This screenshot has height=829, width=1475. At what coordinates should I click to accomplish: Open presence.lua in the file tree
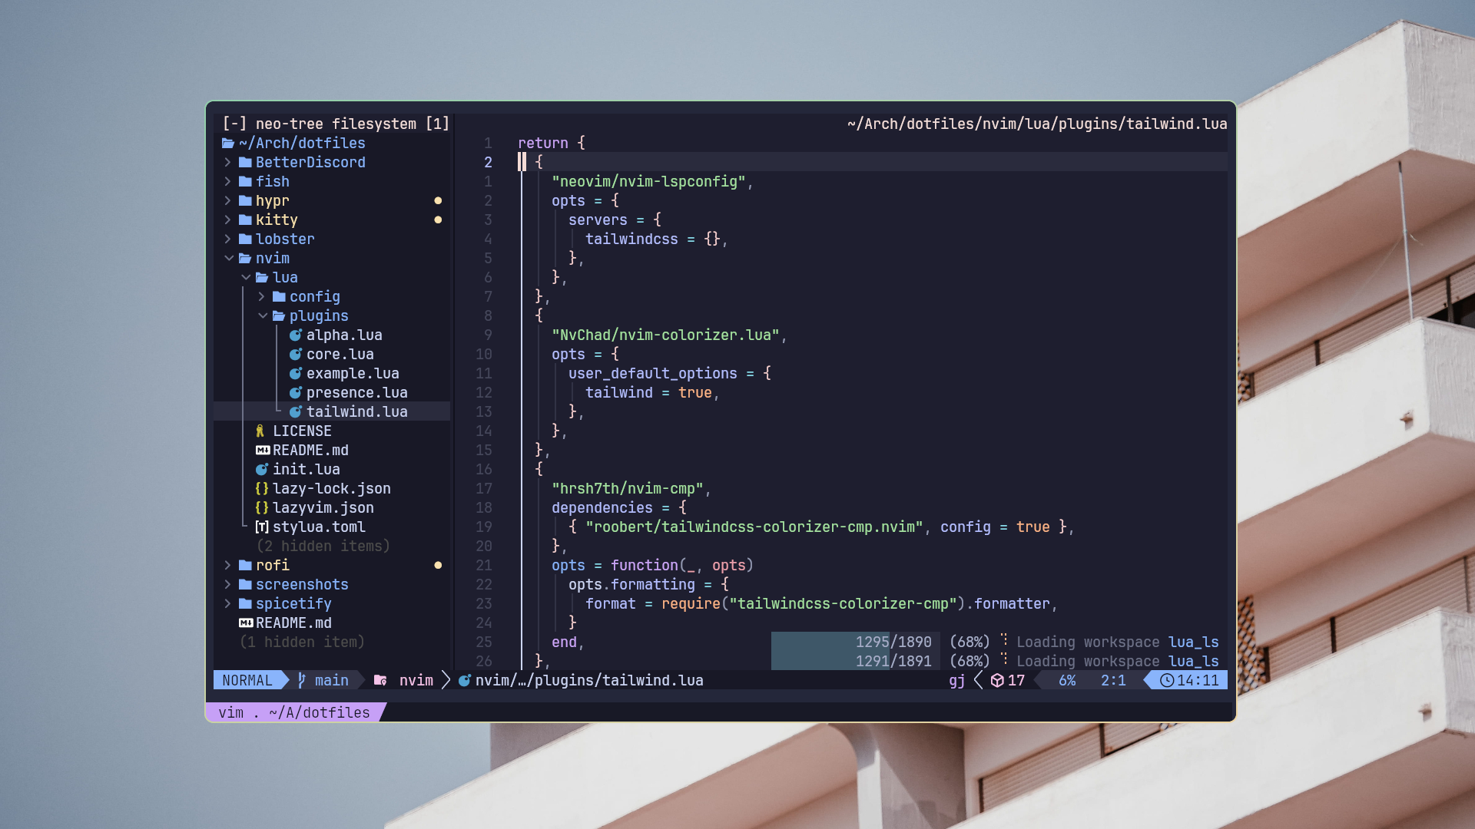(x=356, y=393)
